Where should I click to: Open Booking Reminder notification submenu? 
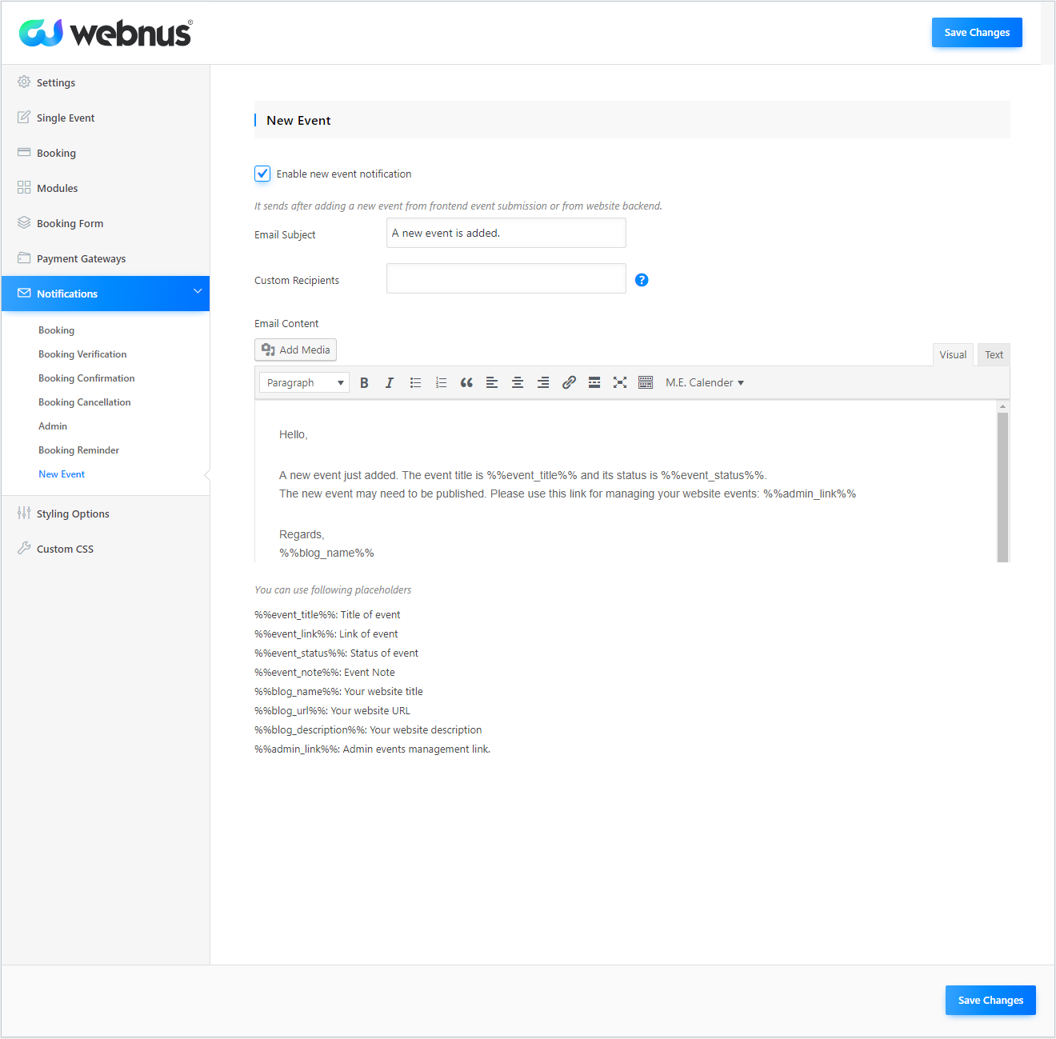[x=78, y=450]
